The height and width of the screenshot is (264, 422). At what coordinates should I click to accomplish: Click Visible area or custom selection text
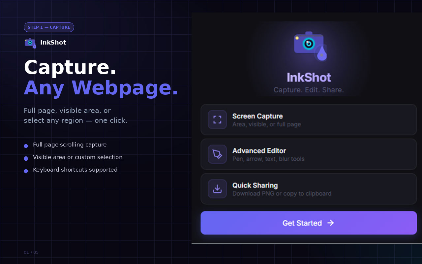click(78, 157)
